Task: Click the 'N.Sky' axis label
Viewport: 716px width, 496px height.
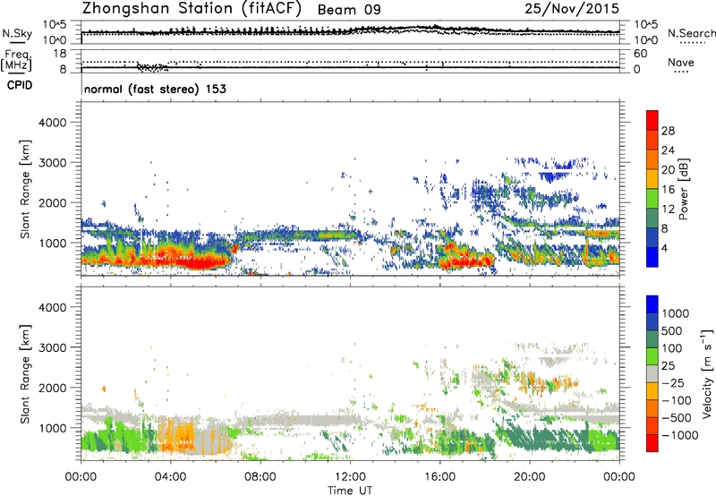Action: click(x=17, y=33)
